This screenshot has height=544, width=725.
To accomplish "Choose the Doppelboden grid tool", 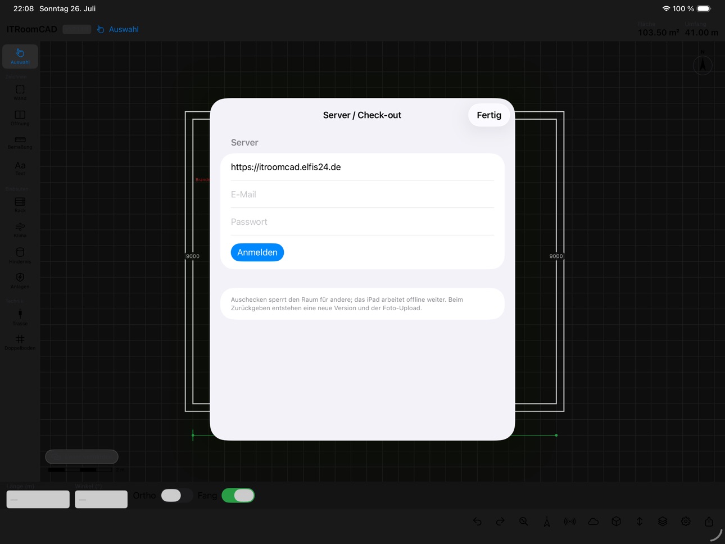I will (x=20, y=342).
